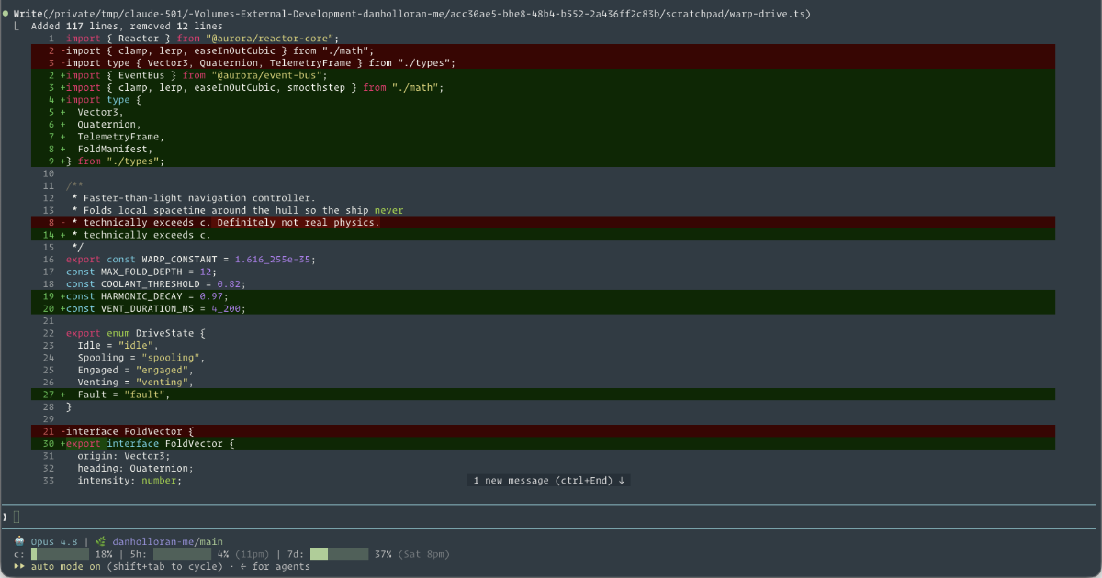
Task: Click the 'Folds local spacetime around the hull' comment
Action: (x=237, y=210)
